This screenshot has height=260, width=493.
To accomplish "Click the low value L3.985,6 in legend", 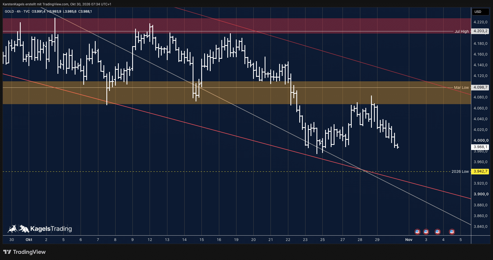I will [x=70, y=12].
